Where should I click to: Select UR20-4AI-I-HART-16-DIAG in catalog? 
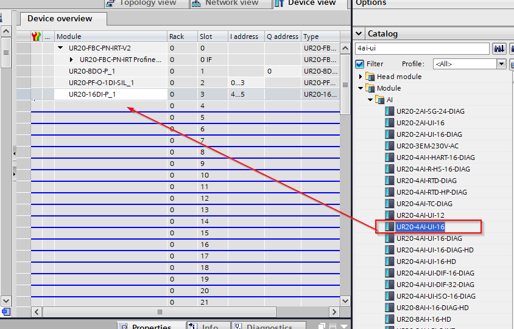435,158
